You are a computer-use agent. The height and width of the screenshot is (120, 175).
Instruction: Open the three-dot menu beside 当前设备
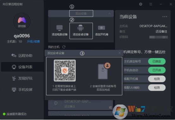coord(165,17)
